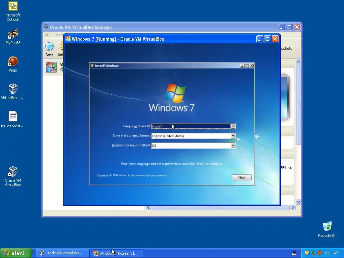
Task: Select the MyPal 68 desktop icon
Action: click(x=13, y=37)
